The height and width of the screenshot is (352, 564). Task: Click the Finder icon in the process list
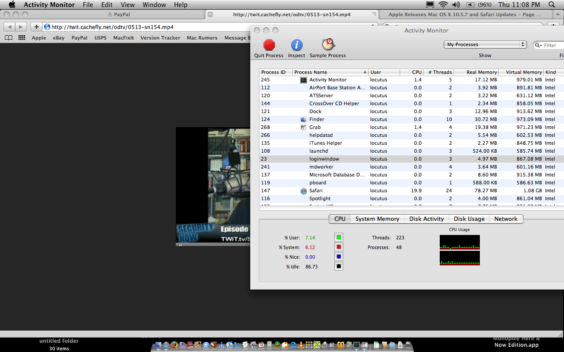coord(304,120)
